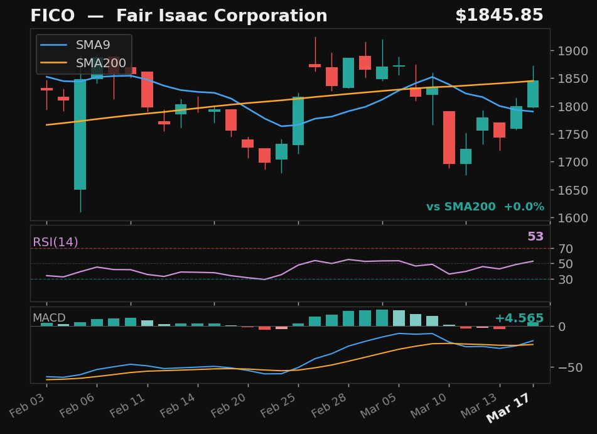Click the vs SMA200 +0.0% readout
The width and height of the screenshot is (597, 434).
485,207
